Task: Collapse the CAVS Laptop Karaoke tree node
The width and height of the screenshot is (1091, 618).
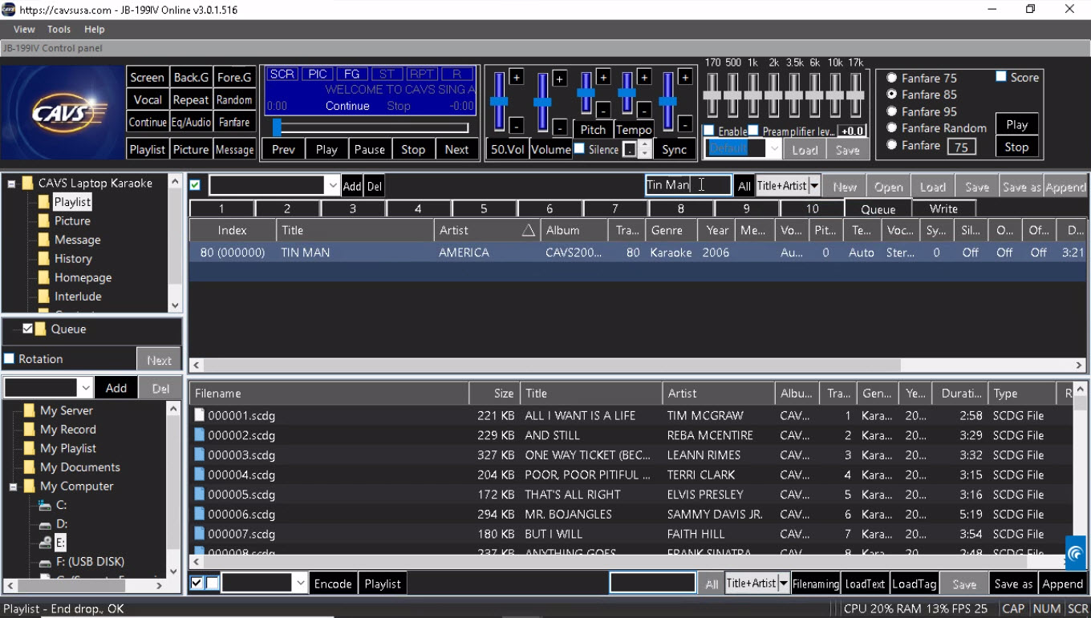Action: pyautogui.click(x=11, y=184)
